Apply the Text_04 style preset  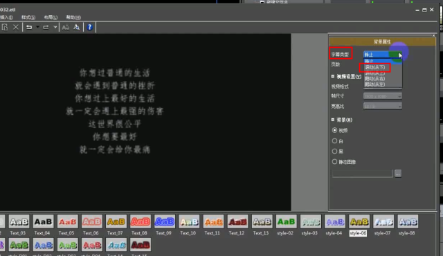point(43,222)
